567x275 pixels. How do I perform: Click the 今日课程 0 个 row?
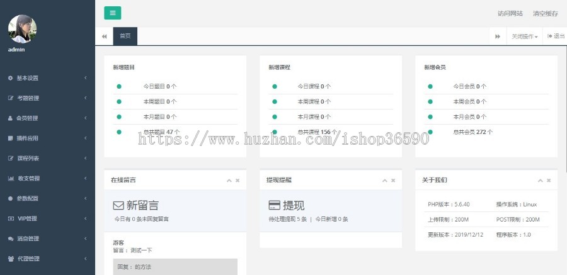(x=331, y=86)
